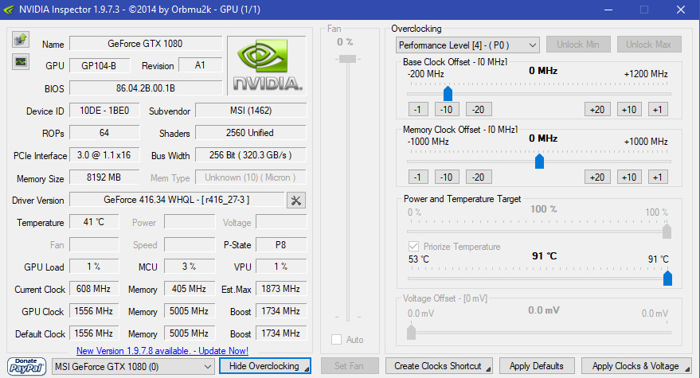Click the temperature target slider handle
The height and width of the screenshot is (378, 700).
[x=667, y=278]
